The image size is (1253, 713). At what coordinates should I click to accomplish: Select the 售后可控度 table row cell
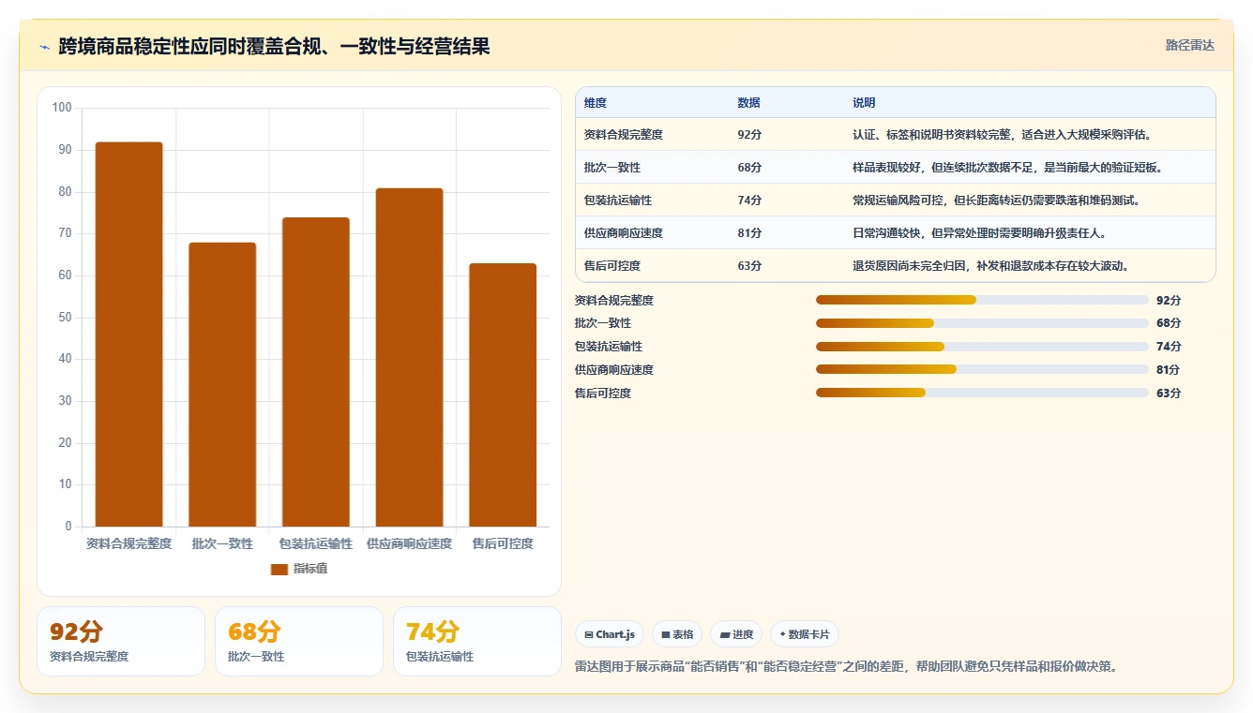click(x=611, y=266)
